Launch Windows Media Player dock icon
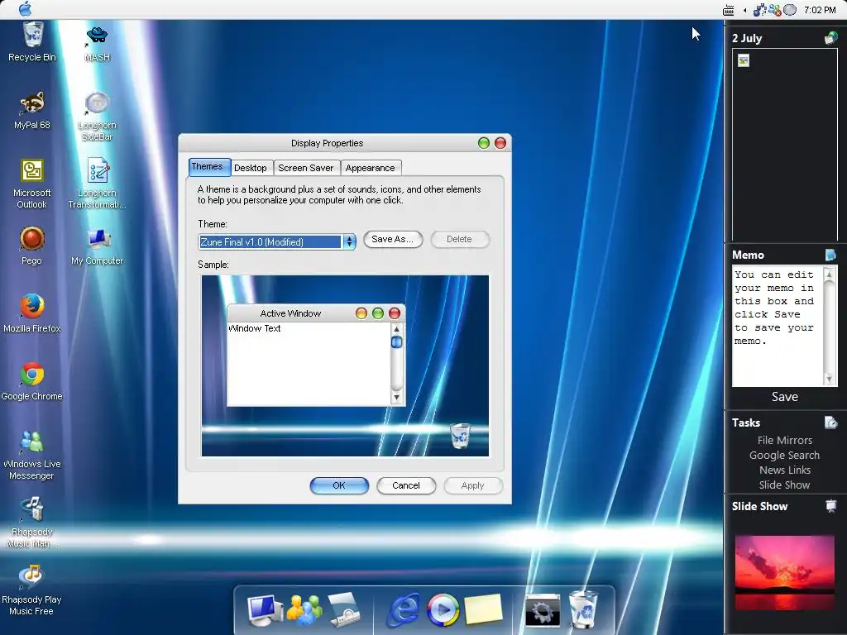The width and height of the screenshot is (847, 635). coord(443,610)
